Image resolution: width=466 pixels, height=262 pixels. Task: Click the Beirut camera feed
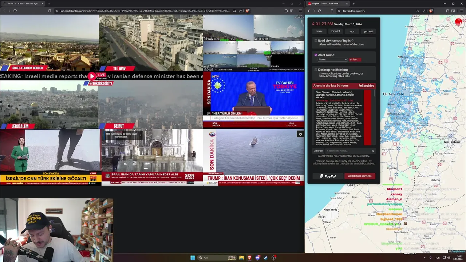(x=151, y=104)
